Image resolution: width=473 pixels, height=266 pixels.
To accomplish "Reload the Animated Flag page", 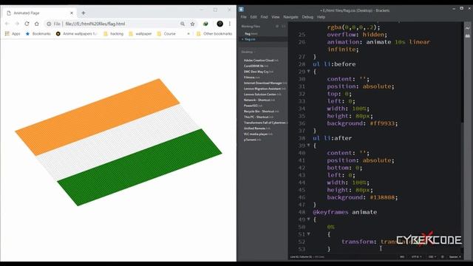I will pos(27,24).
